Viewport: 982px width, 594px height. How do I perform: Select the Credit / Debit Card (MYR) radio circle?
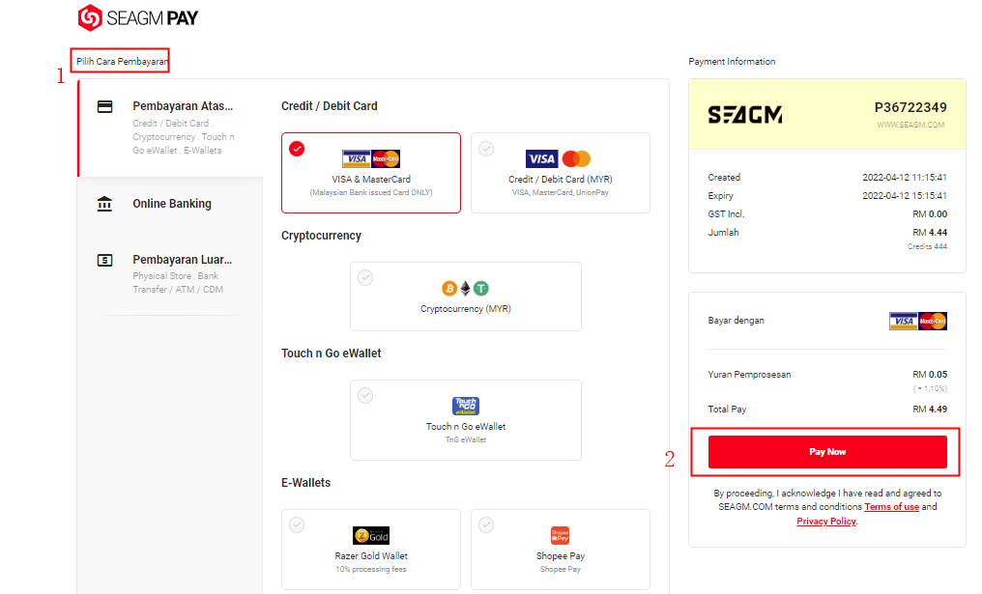(x=486, y=149)
